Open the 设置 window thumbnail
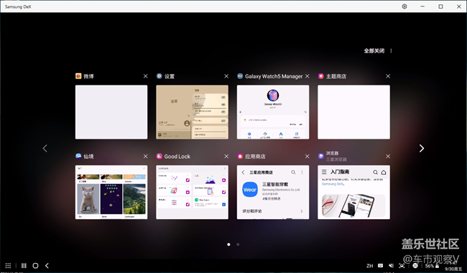467x273 pixels. [192, 112]
